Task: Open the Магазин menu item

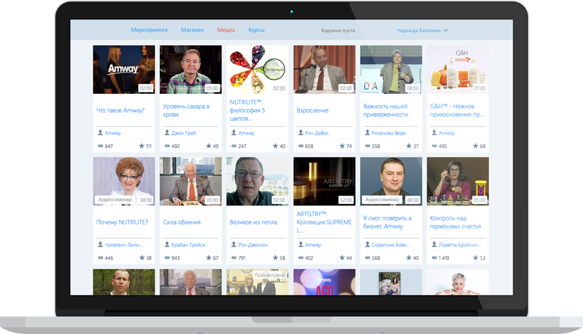Action: [x=192, y=30]
